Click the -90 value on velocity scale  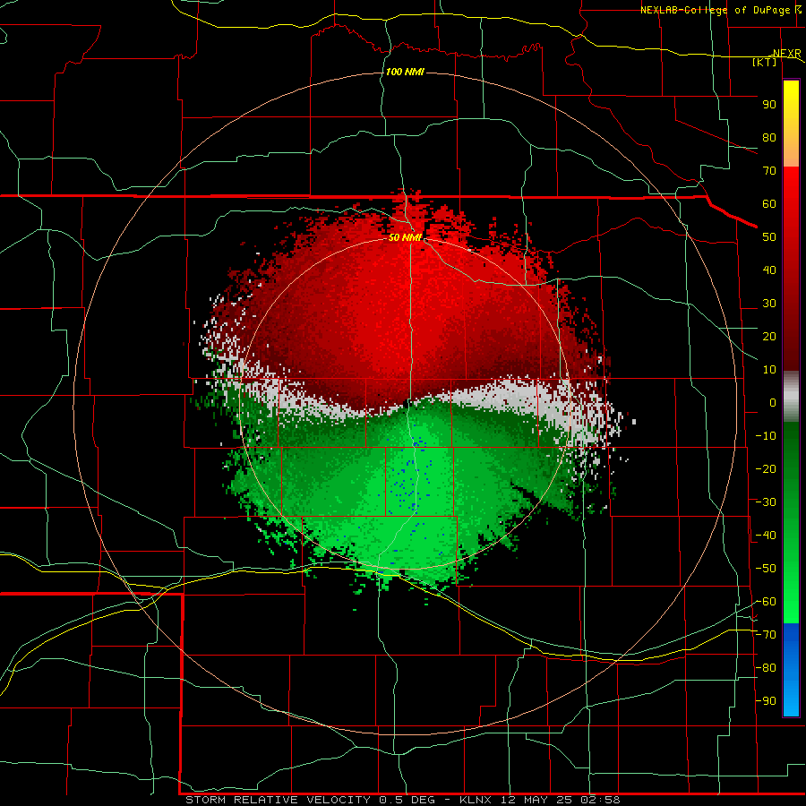(x=766, y=701)
